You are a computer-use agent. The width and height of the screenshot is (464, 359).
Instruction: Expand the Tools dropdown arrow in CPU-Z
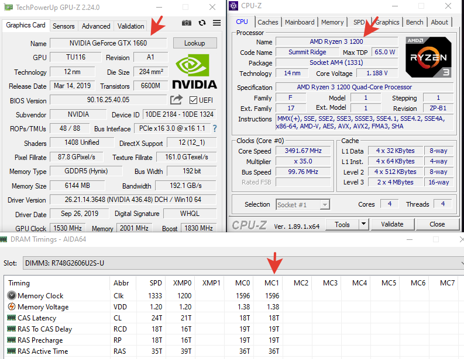(x=363, y=224)
